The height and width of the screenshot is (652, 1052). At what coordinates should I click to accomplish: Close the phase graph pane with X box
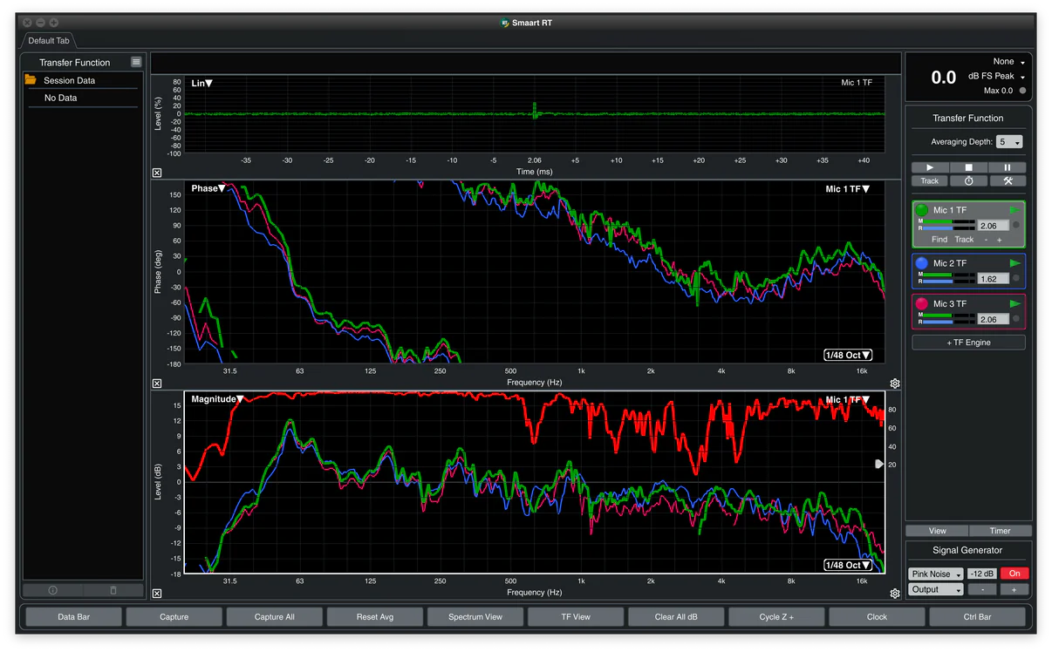pyautogui.click(x=157, y=384)
